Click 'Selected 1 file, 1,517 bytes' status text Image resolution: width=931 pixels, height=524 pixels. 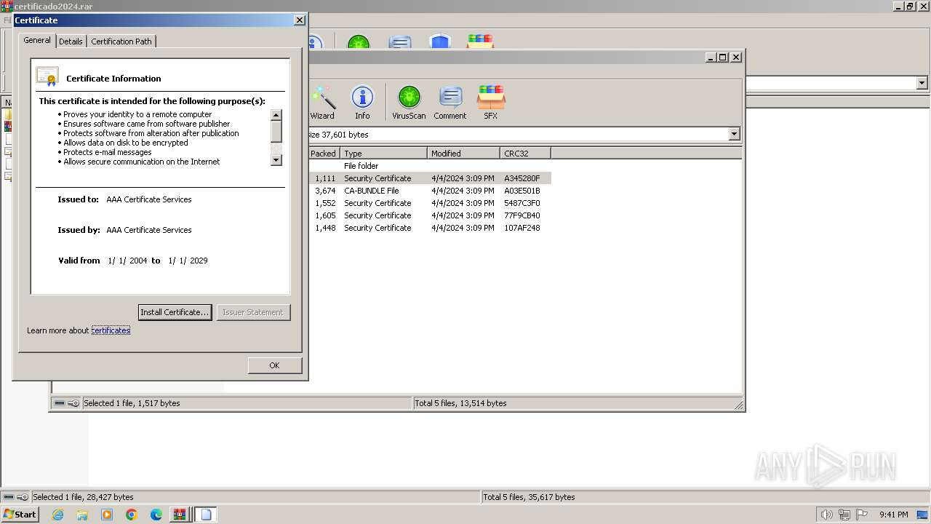pyautogui.click(x=132, y=403)
